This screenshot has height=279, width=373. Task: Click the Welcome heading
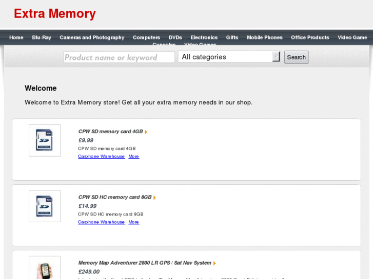pos(41,88)
